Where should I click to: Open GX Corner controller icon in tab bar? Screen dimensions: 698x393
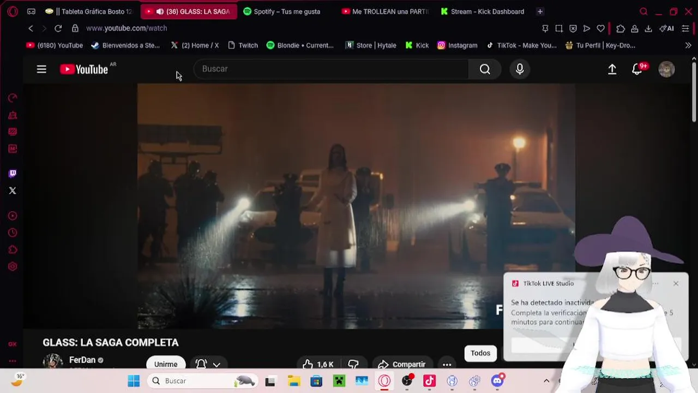31,11
